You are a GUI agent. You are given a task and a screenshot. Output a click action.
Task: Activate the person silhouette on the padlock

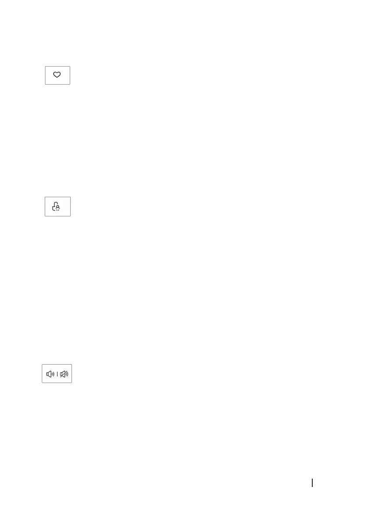click(57, 208)
